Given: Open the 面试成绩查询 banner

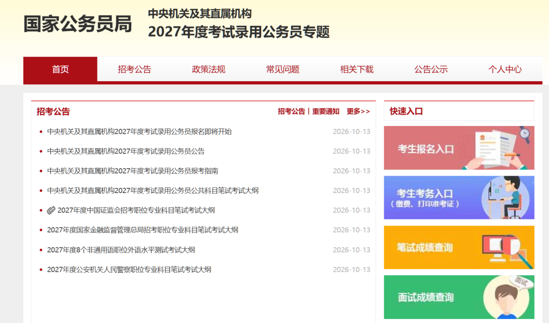Looking at the screenshot, I should tap(459, 297).
